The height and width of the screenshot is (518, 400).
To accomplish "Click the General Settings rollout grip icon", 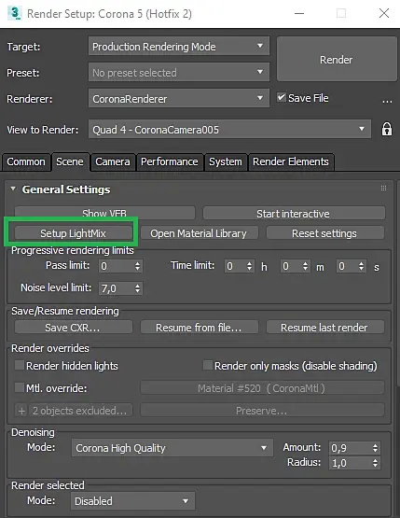I will (x=383, y=189).
